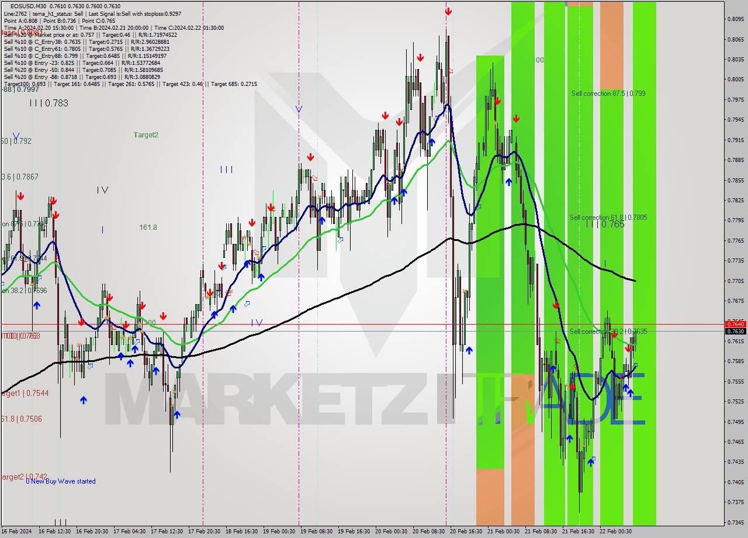Click the blue 'I I I' wave label
This screenshot has height=538, width=748.
pyautogui.click(x=226, y=170)
